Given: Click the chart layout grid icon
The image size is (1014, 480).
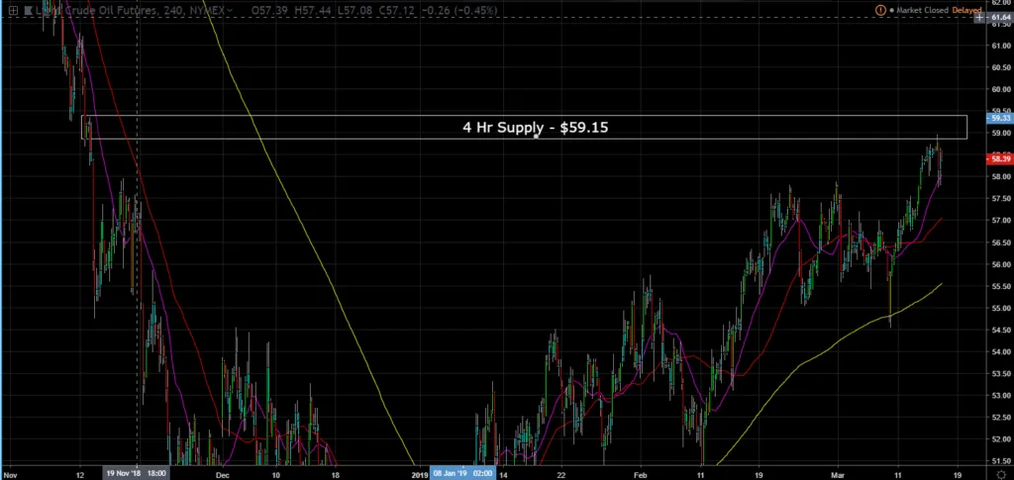Looking at the screenshot, I should [12, 10].
